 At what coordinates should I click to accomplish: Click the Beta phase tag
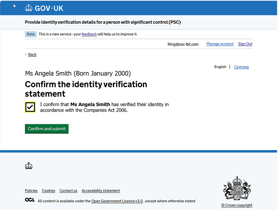(31, 34)
